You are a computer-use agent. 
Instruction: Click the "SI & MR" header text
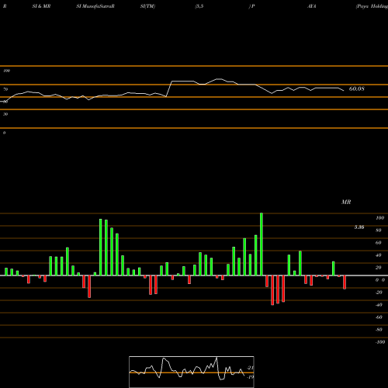point(41,6)
